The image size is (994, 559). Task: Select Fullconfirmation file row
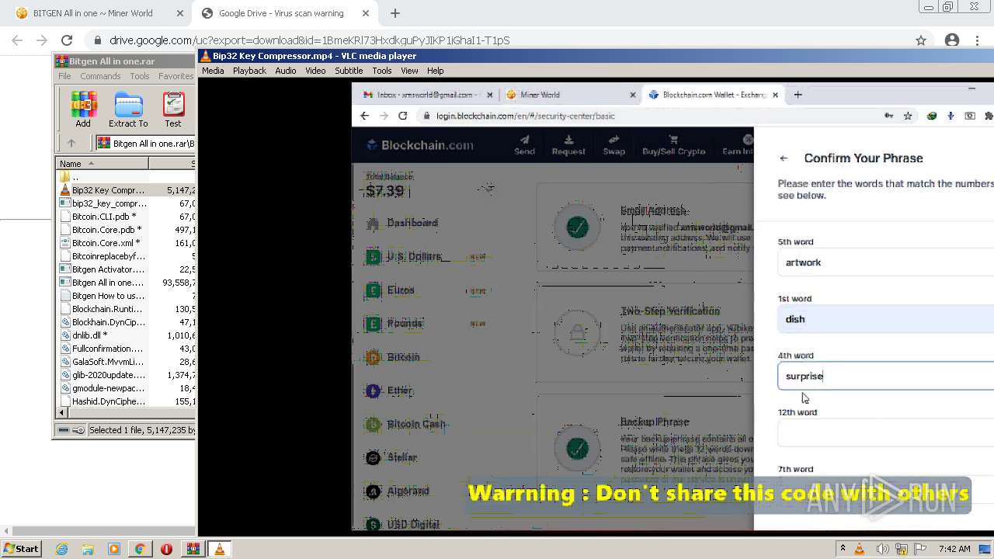pyautogui.click(x=126, y=349)
